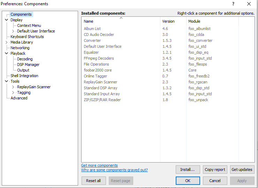Sort the list by Version column

pyautogui.click(x=173, y=21)
